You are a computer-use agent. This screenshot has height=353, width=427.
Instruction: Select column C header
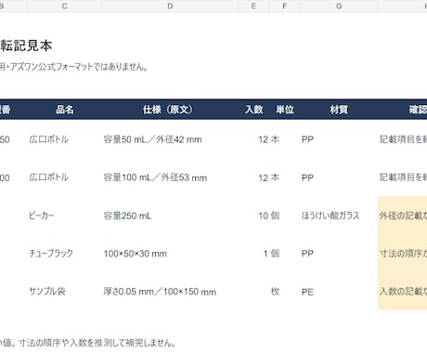(x=64, y=6)
